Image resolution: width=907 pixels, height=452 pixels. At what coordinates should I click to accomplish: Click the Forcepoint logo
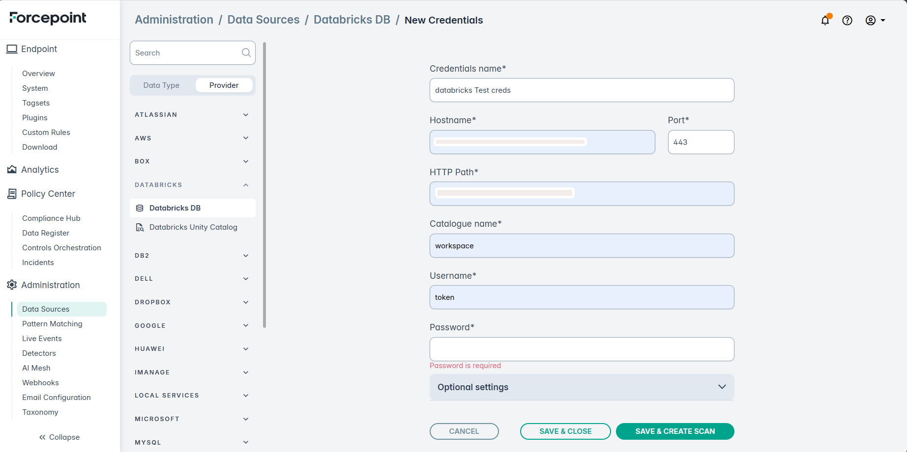pyautogui.click(x=48, y=18)
